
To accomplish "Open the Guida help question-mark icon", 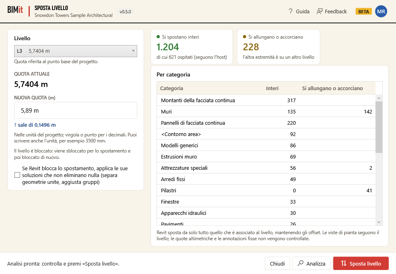I will coord(291,11).
